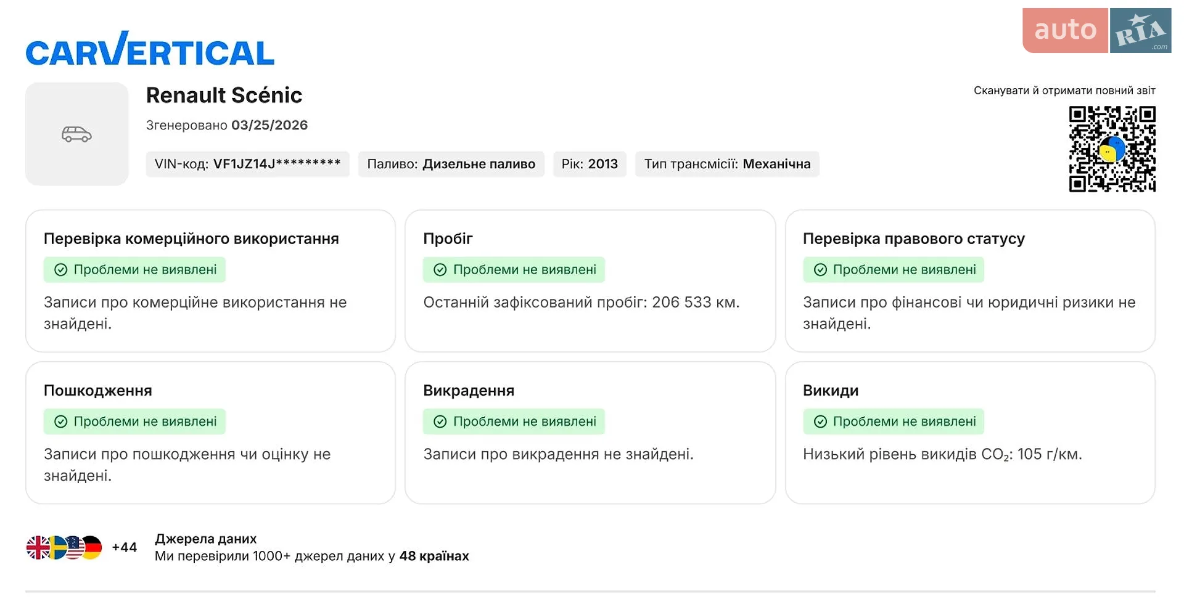Image resolution: width=1184 pixels, height=607 pixels.
Task: Click the Пошкодження status badge
Action: (x=134, y=422)
